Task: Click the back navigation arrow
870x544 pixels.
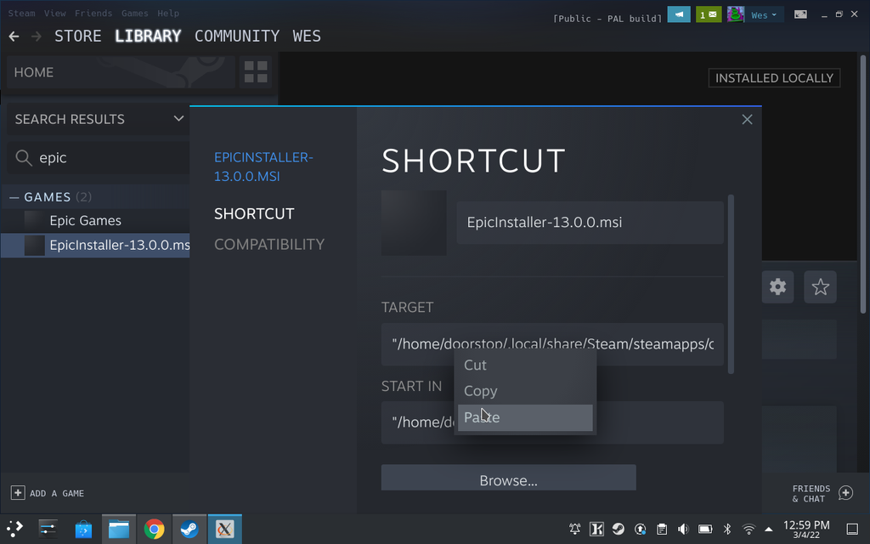Action: 13,36
